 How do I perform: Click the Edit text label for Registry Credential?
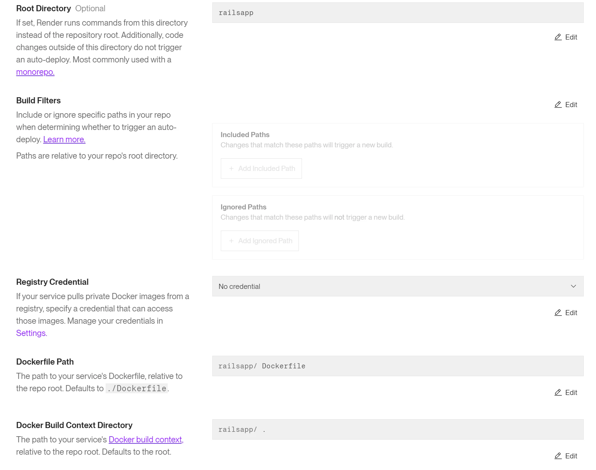point(571,313)
